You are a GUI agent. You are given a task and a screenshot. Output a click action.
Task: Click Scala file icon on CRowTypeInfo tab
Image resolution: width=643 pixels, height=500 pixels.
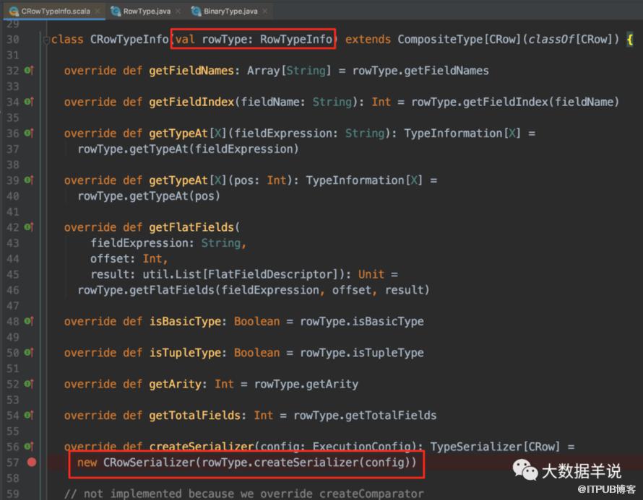pos(14,11)
